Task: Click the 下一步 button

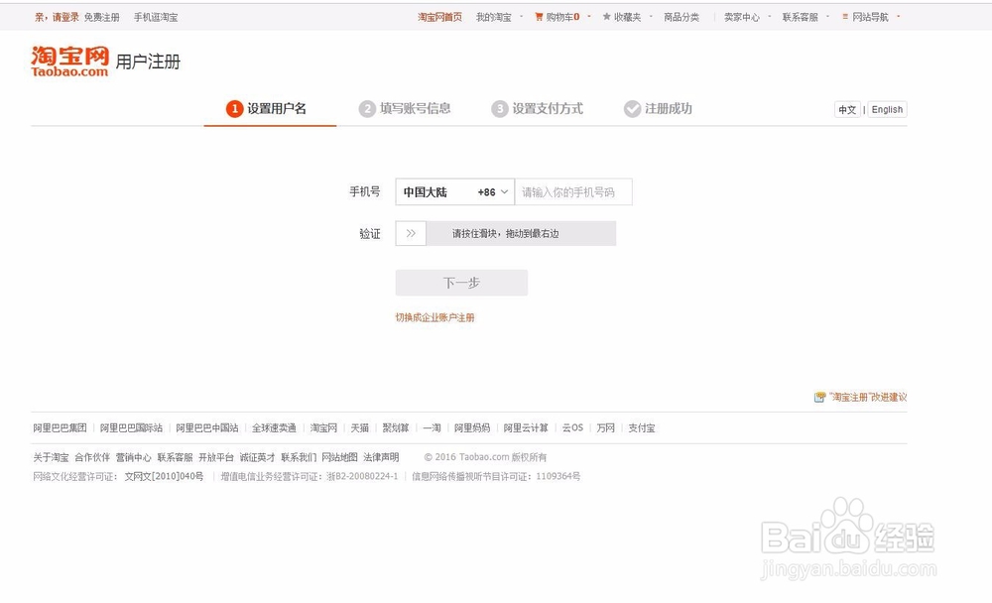Action: pos(462,283)
